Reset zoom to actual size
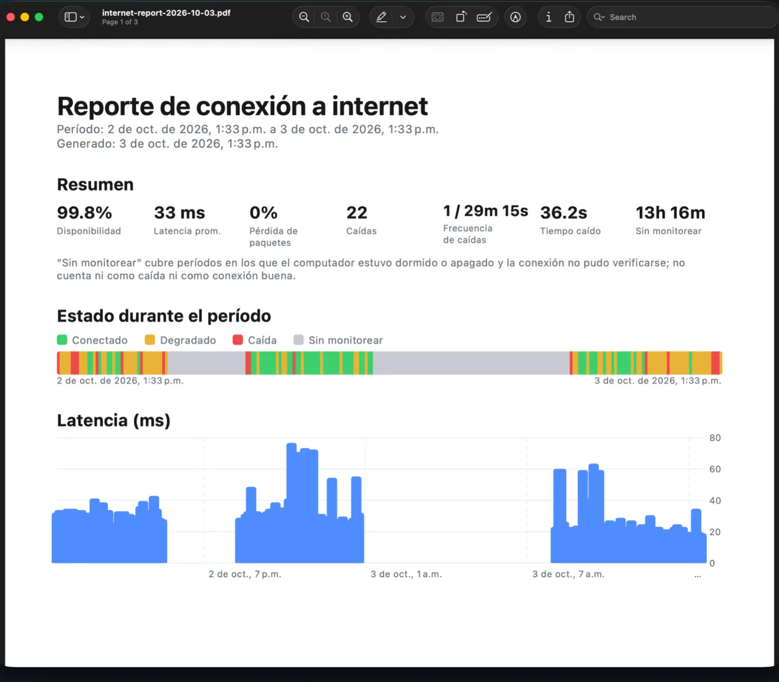Screen dimensions: 779x682 click(x=326, y=17)
